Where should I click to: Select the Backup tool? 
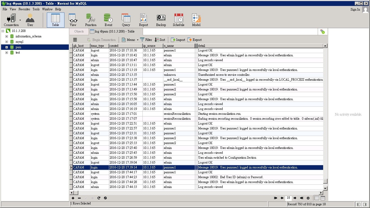coord(161,19)
